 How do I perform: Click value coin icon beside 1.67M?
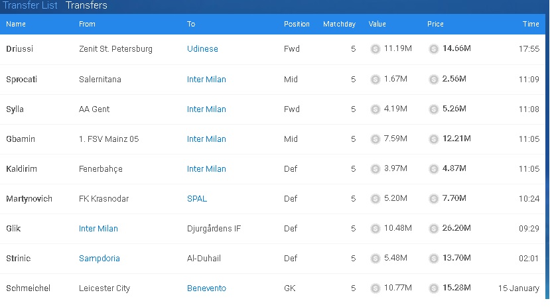coord(375,80)
